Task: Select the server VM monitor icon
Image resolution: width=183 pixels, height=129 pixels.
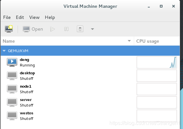Action: pyautogui.click(x=12, y=103)
